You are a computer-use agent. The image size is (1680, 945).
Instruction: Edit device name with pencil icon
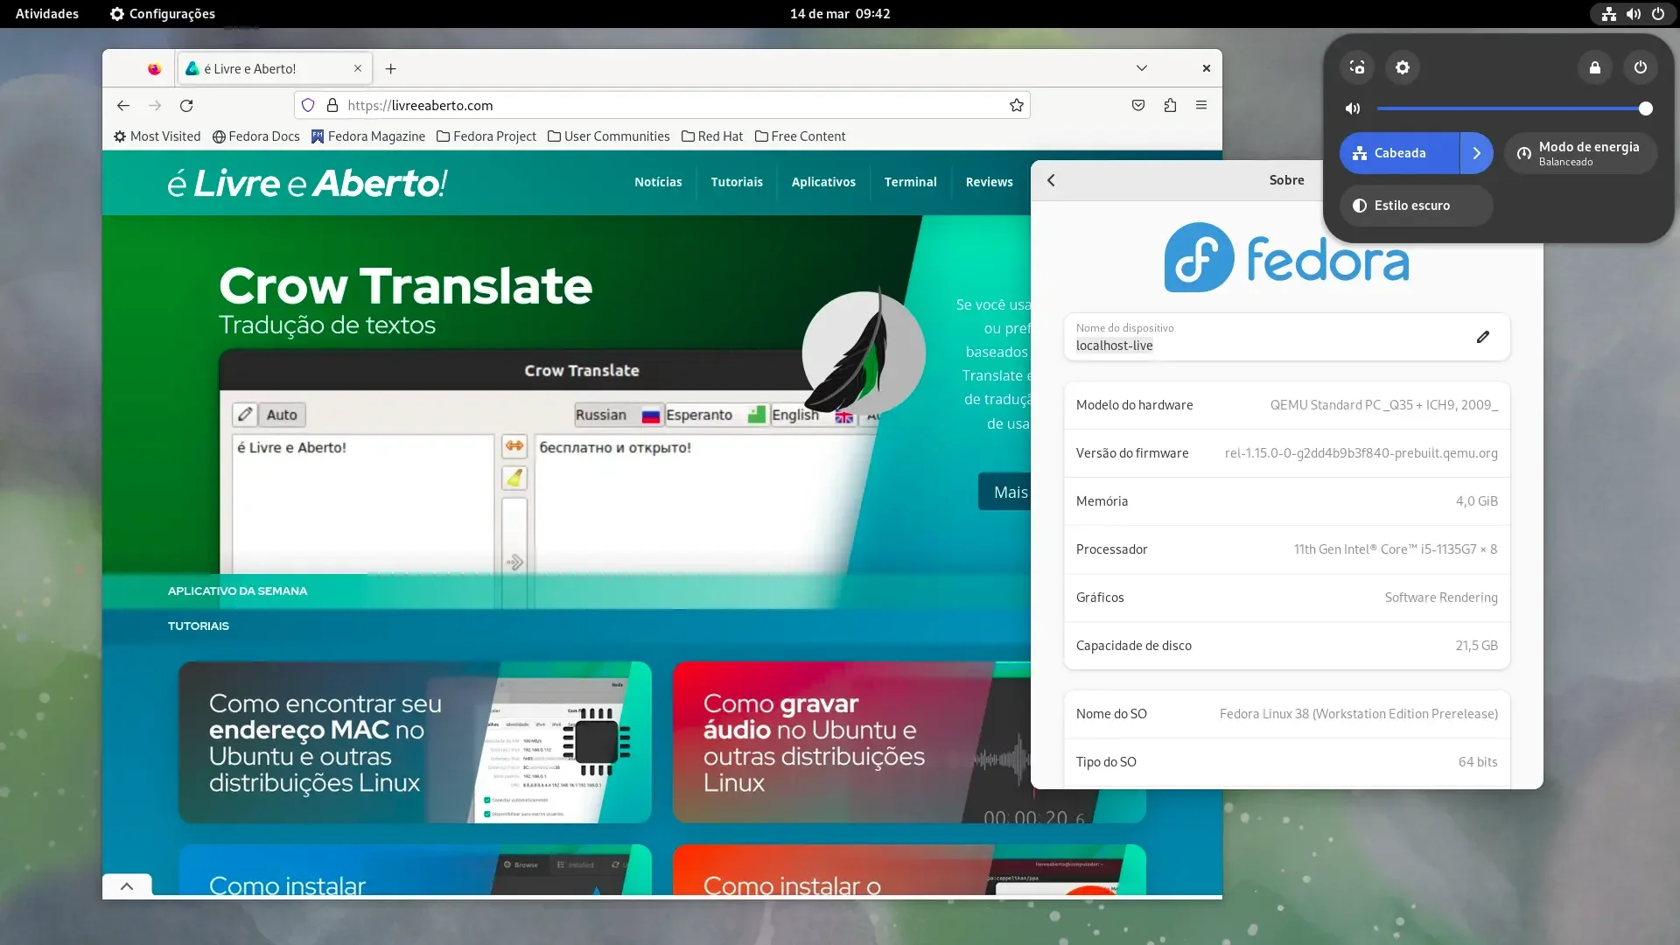coord(1483,337)
